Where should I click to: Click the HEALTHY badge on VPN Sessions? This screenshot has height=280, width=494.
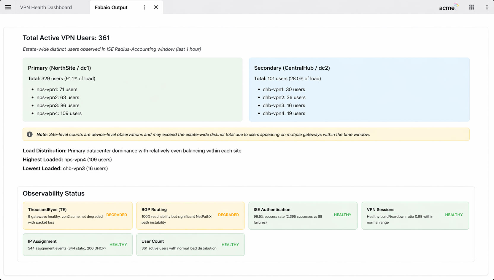(454, 215)
